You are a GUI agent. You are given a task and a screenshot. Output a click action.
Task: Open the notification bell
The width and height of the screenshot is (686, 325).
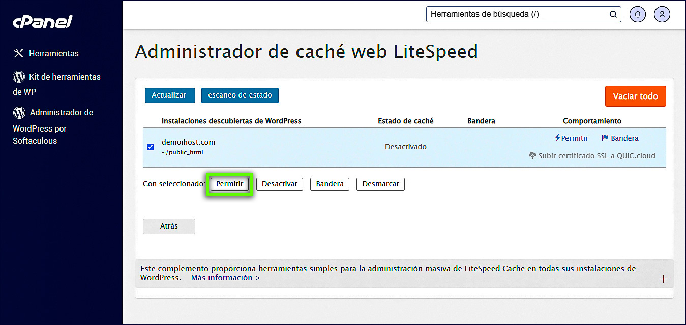[x=637, y=14]
